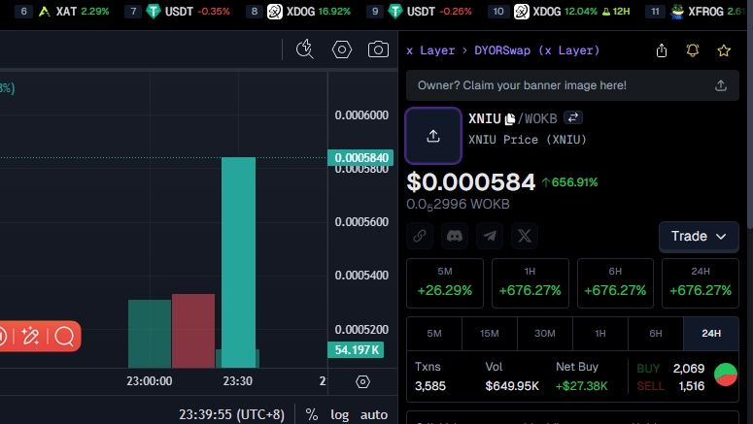
Task: Open the Telegram link icon
Action: [490, 236]
